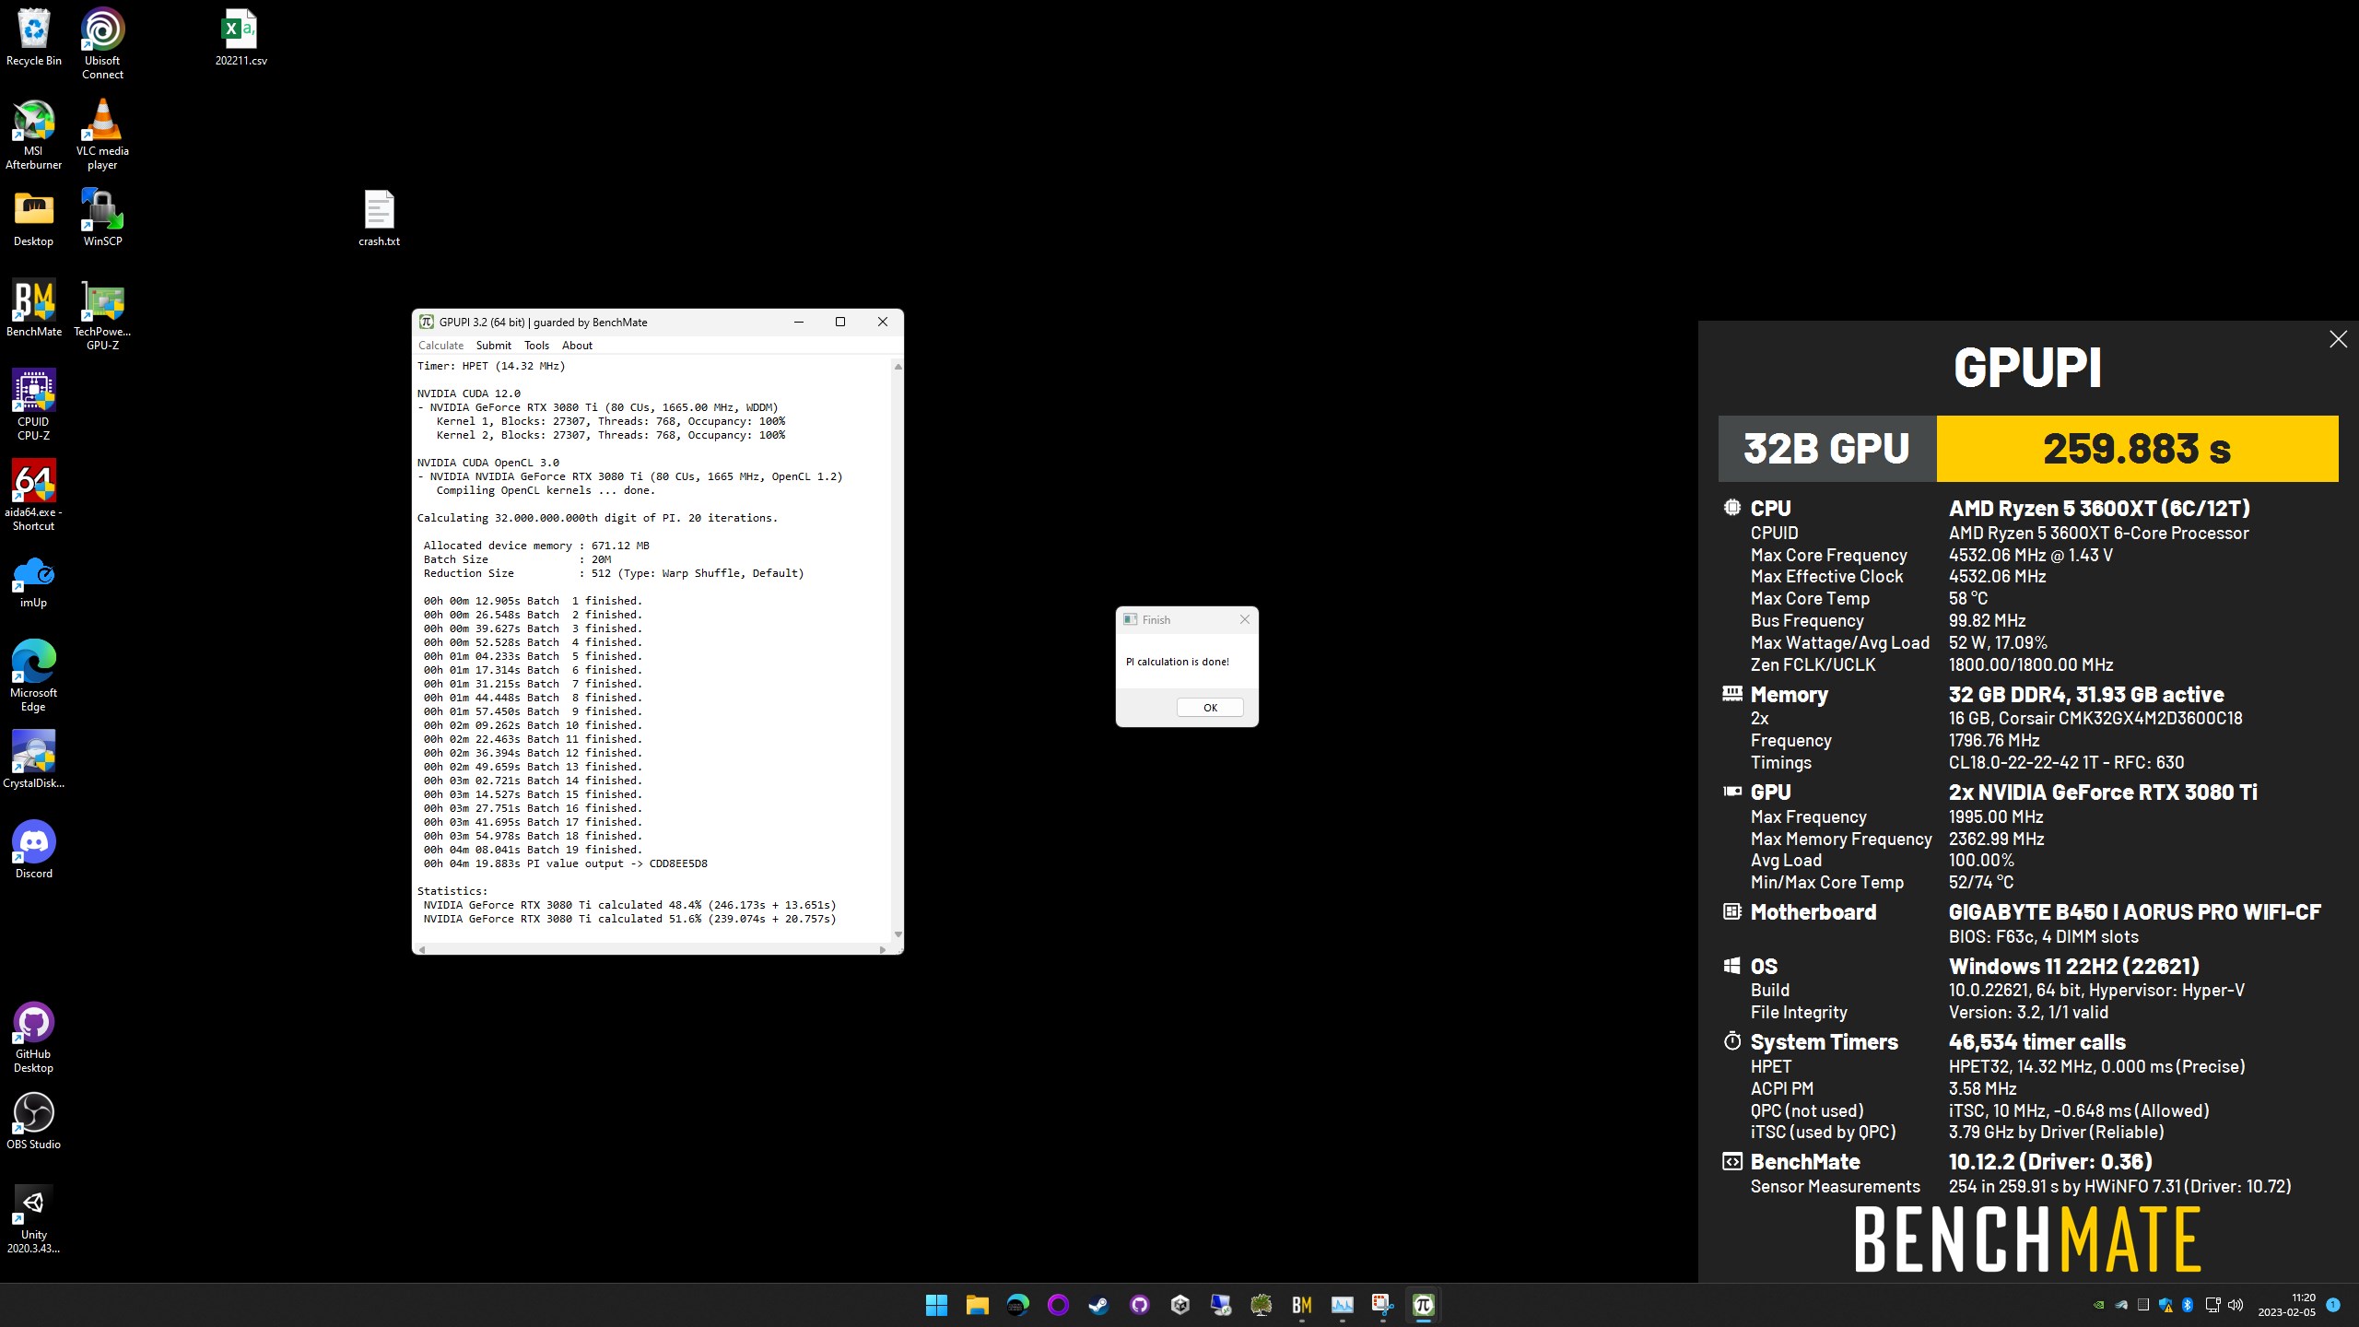Select the BenchMate desktop icon

click(x=34, y=309)
